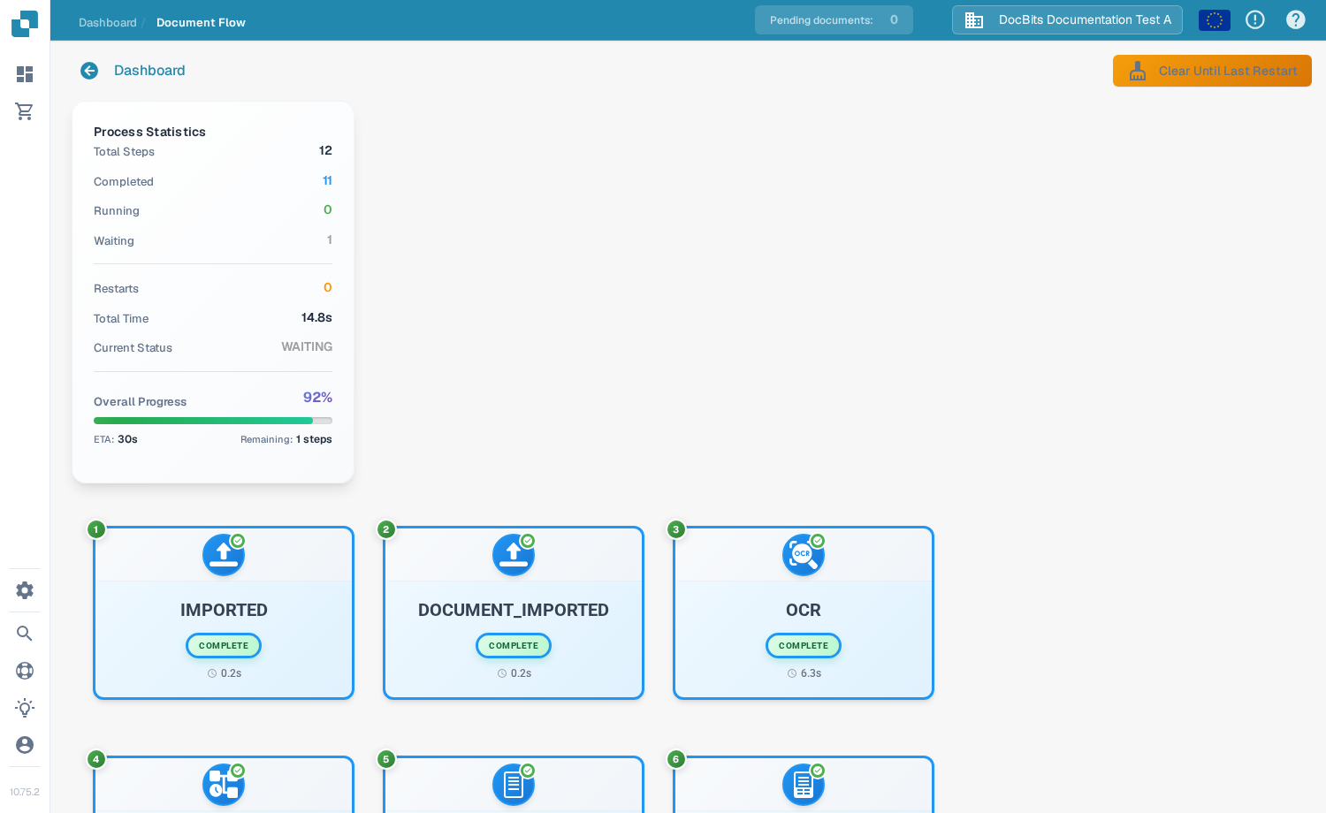This screenshot has height=813, width=1326.
Task: Click step 6 document icon
Action: (804, 785)
